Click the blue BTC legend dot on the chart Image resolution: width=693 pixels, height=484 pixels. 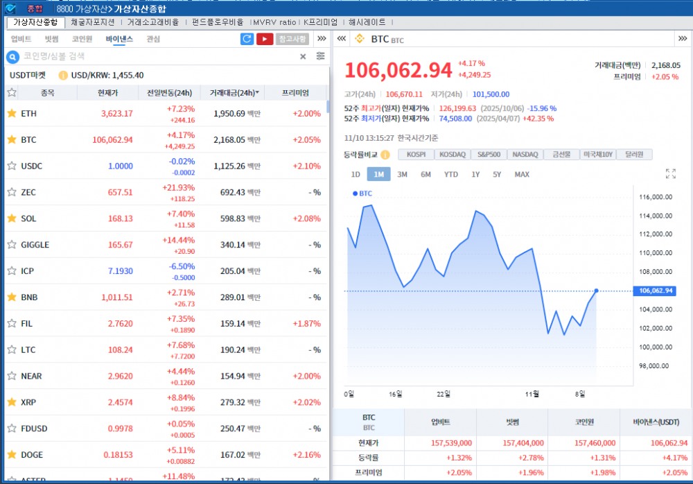click(353, 193)
